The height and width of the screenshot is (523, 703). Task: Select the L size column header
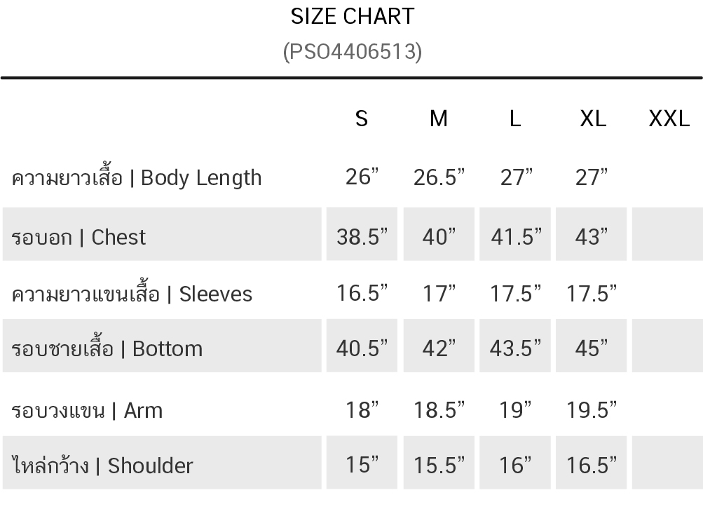pyautogui.click(x=515, y=119)
